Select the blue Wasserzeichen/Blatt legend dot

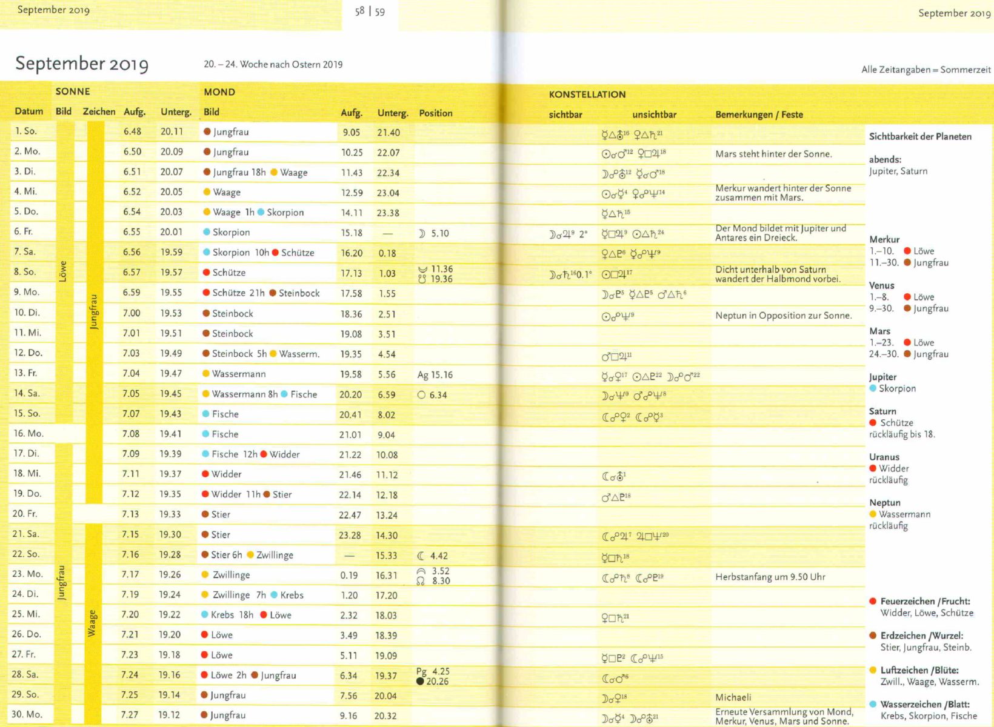click(x=873, y=705)
